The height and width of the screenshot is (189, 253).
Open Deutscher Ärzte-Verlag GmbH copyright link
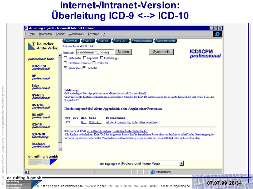pyautogui.click(x=130, y=131)
